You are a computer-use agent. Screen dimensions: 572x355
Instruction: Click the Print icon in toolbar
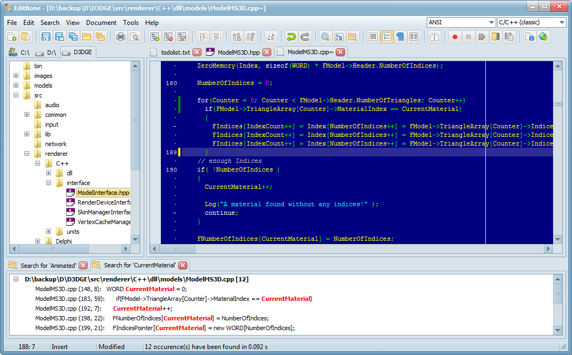click(x=120, y=37)
